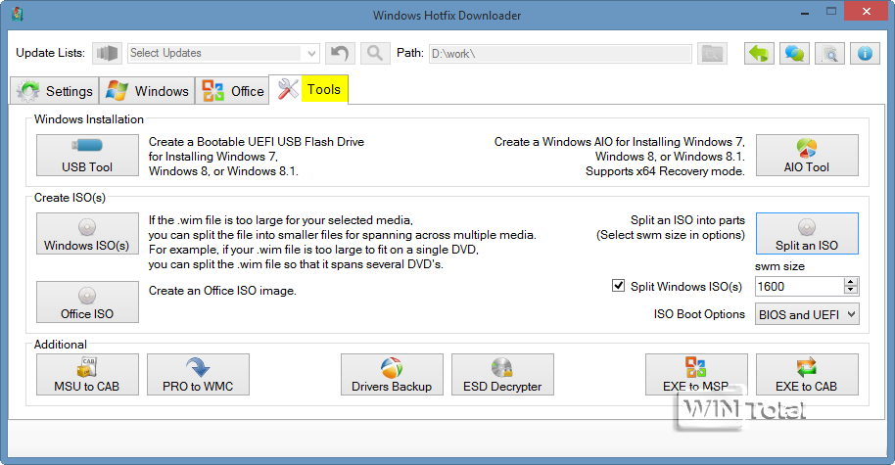Image resolution: width=895 pixels, height=465 pixels.
Task: Click the document preview magnifier icon
Action: 829,54
